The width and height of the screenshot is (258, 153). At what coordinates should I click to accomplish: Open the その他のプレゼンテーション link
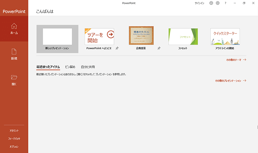(x=228, y=81)
